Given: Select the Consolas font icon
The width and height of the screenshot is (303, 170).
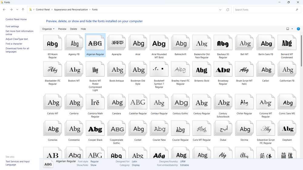Looking at the screenshot, I should 52,128.
